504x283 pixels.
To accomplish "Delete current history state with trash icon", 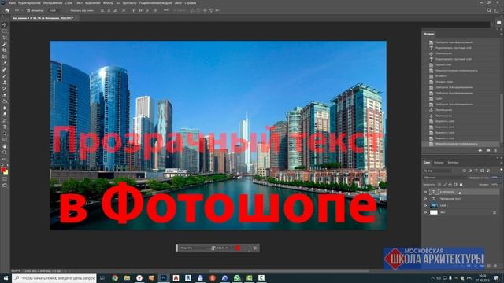I will click(495, 150).
